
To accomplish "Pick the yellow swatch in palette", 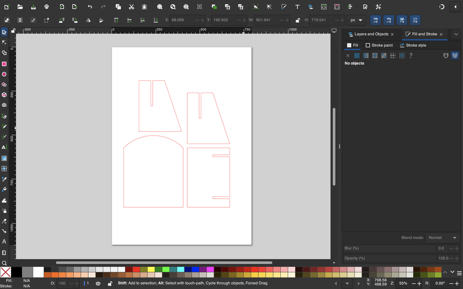I will click(151, 270).
